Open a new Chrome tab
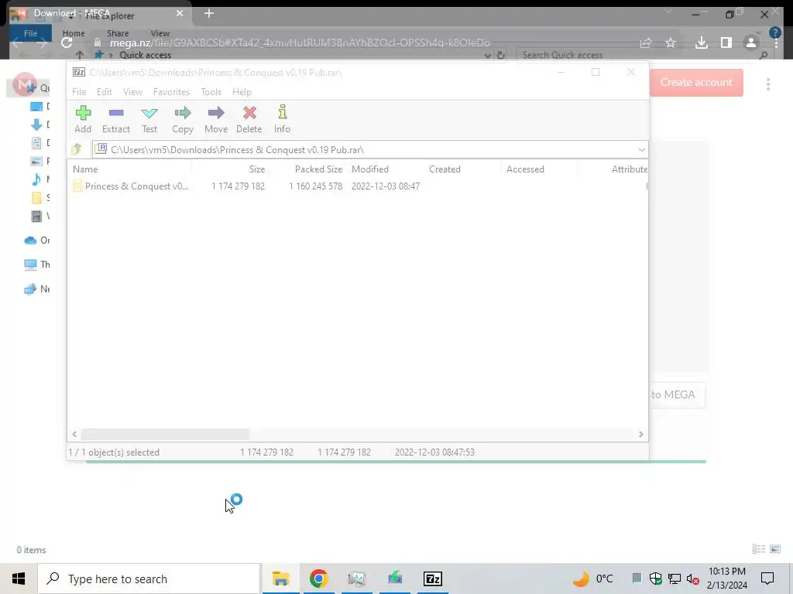The width and height of the screenshot is (793, 594). pyautogui.click(x=209, y=14)
